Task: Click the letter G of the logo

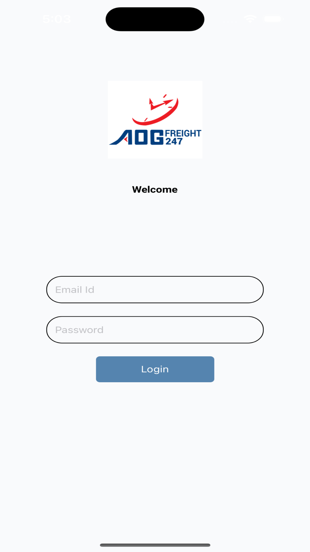Action: tap(157, 137)
